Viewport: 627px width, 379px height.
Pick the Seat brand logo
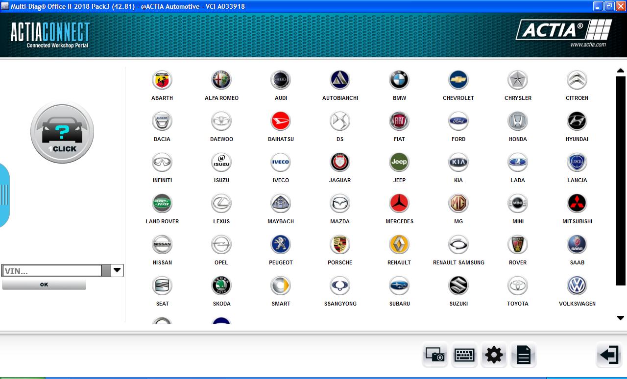coord(162,285)
